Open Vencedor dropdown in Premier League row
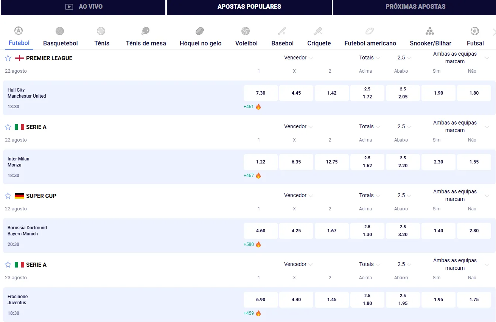Viewport: 496px width, 322px height. click(x=298, y=58)
